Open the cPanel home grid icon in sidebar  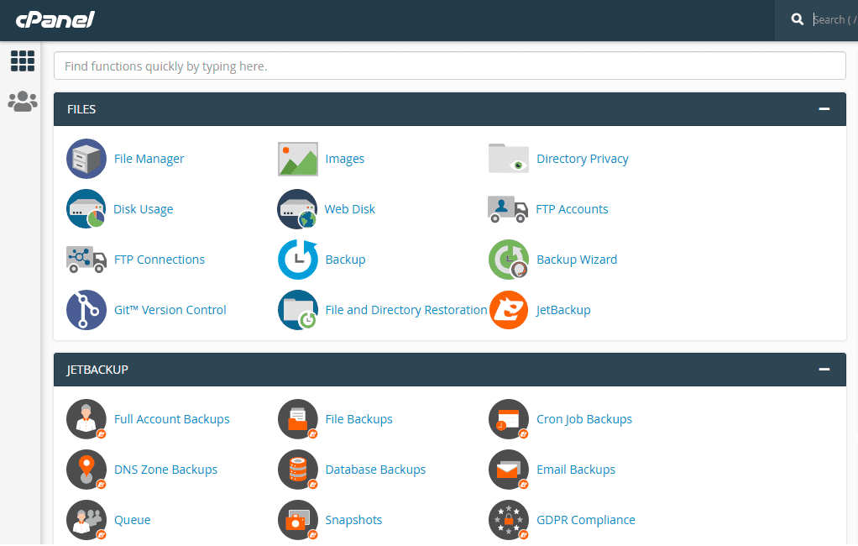(22, 60)
